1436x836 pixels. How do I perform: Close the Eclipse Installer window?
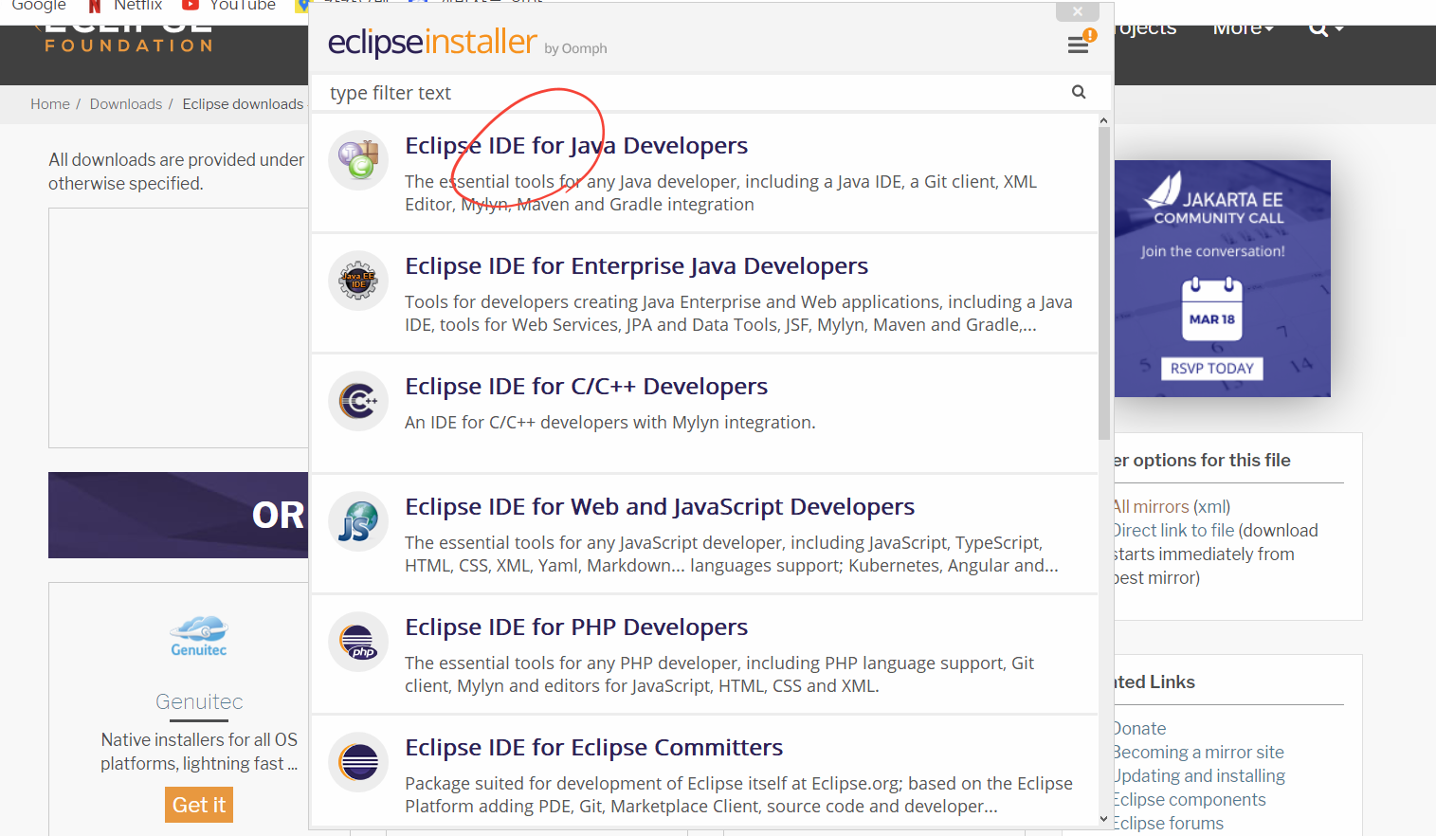pyautogui.click(x=1078, y=11)
